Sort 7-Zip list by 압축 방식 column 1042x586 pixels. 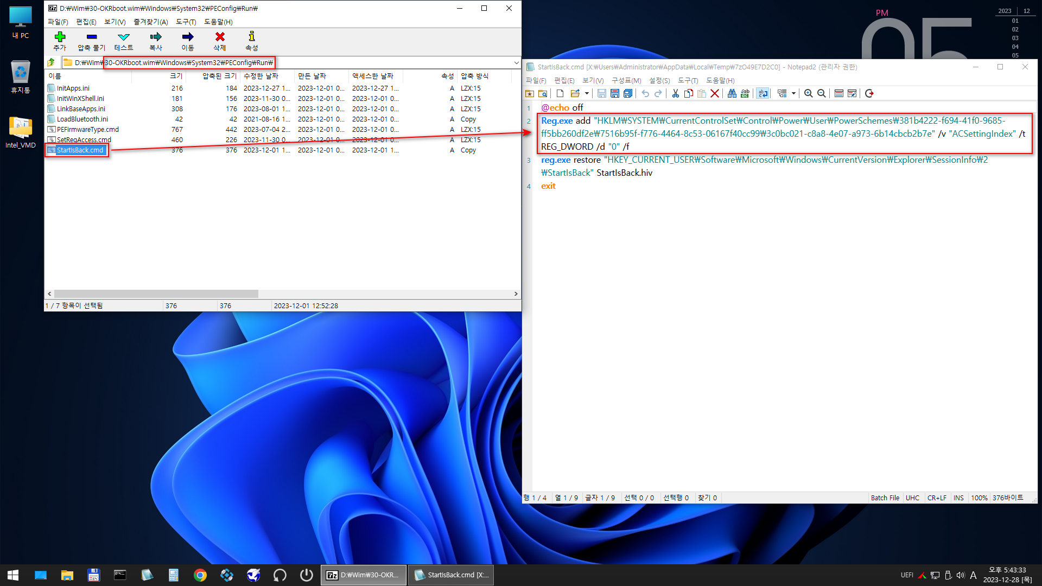[x=484, y=76]
